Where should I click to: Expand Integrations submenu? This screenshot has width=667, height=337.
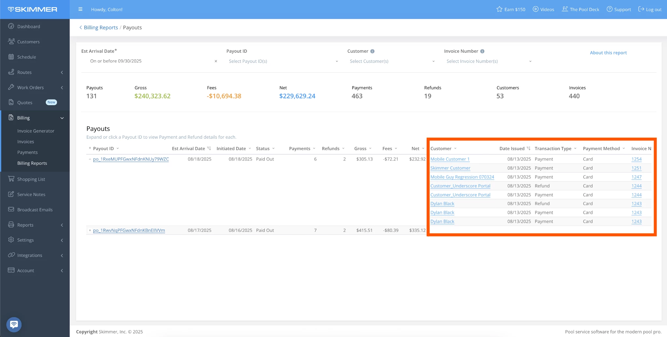62,255
